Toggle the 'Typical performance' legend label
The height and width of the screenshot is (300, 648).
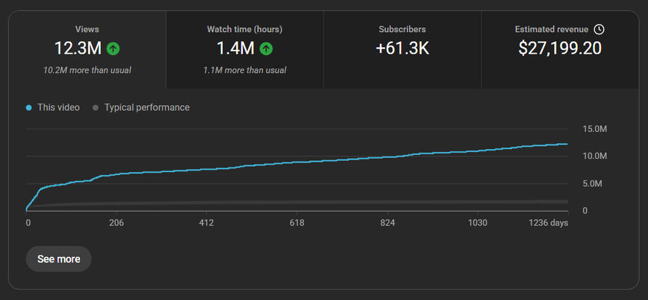pos(147,108)
